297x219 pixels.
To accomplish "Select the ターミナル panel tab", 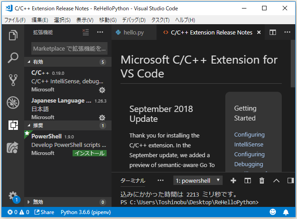I will click(x=133, y=180).
